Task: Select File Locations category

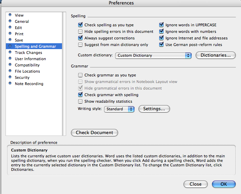Action: [34, 71]
